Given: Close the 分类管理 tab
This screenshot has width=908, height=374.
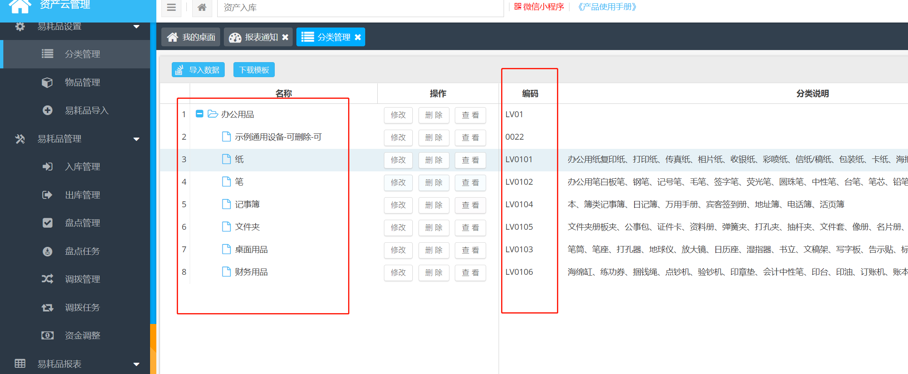Looking at the screenshot, I should 358,37.
